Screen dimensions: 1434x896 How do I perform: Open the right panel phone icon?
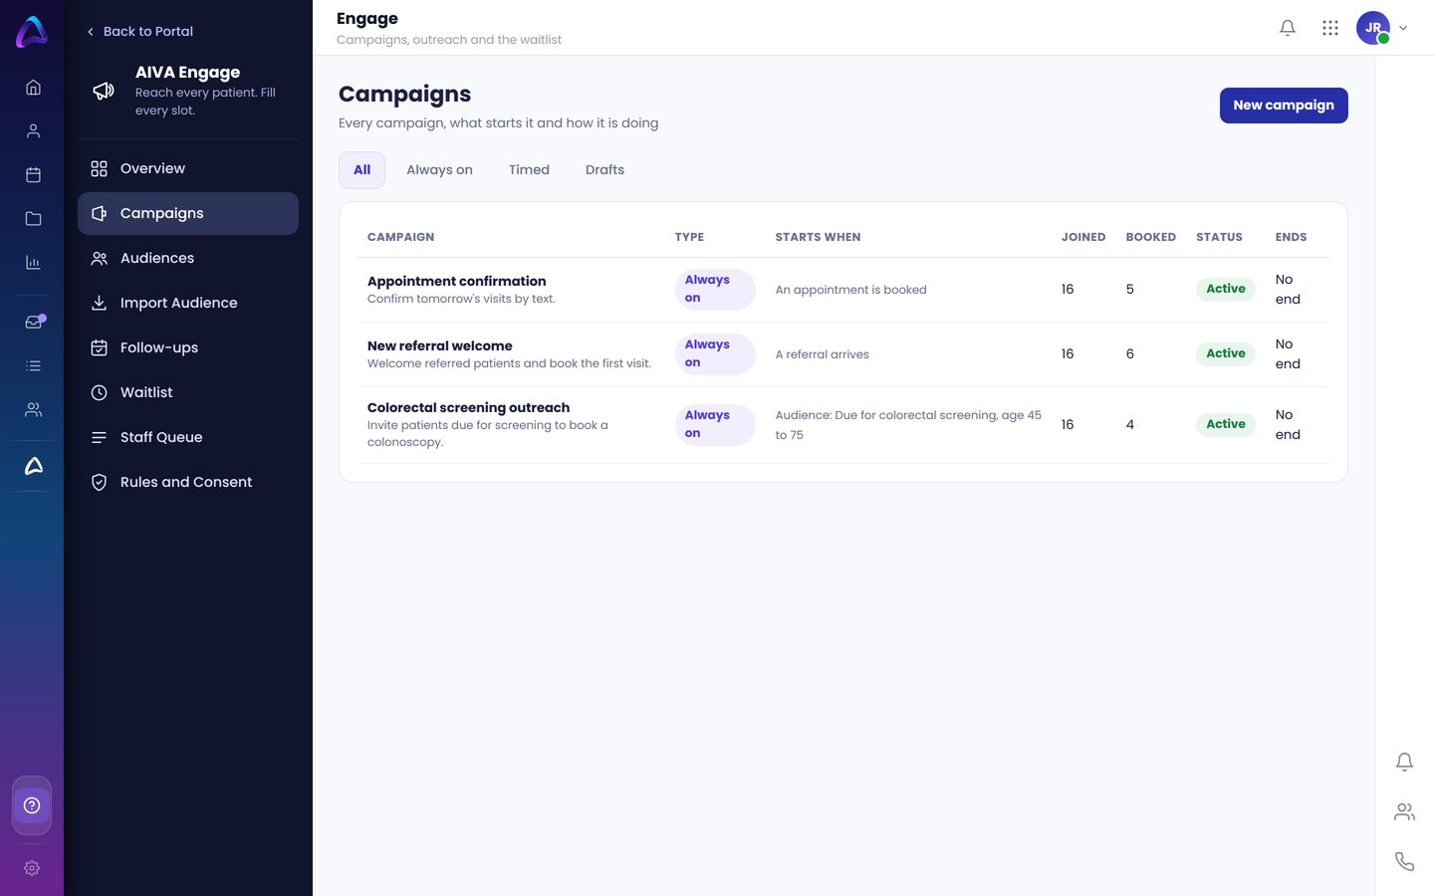[x=1404, y=862]
